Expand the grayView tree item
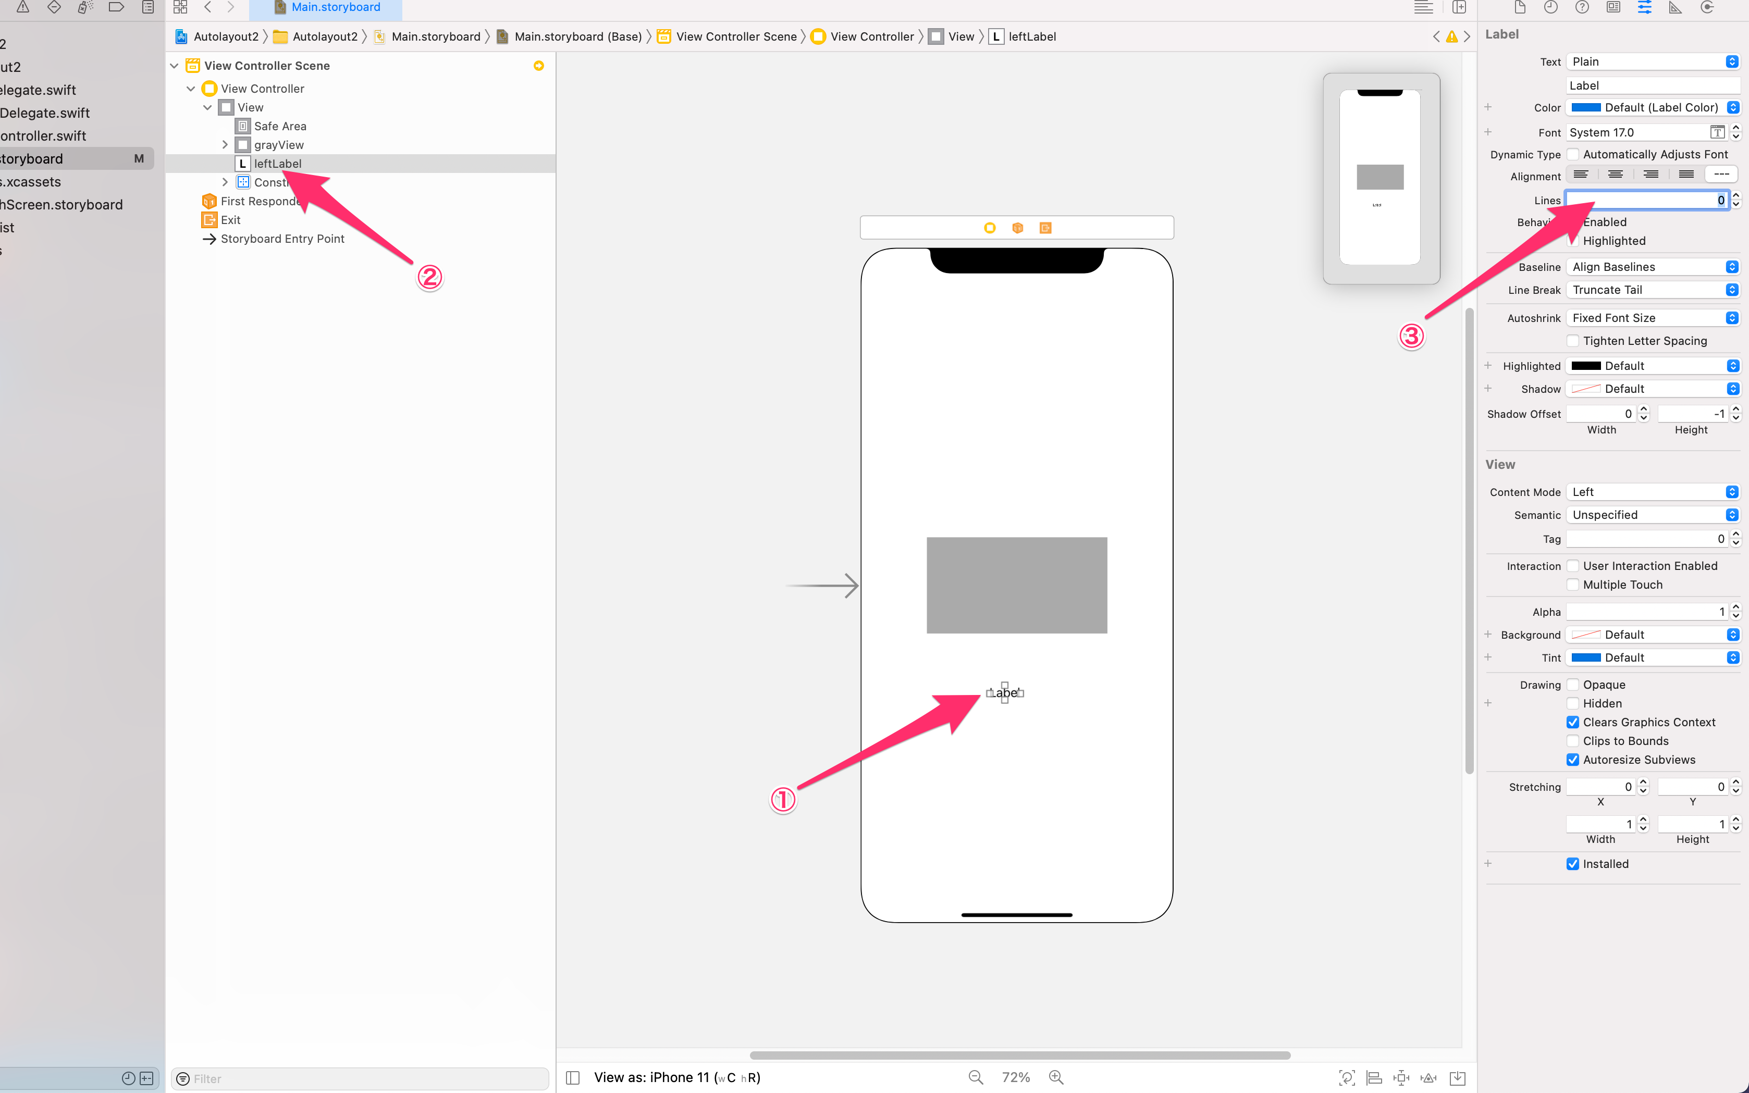Screen dimensions: 1749x1093 [x=225, y=145]
